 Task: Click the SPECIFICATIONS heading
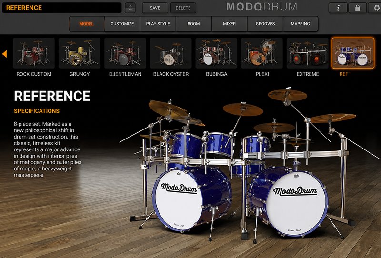click(x=37, y=111)
